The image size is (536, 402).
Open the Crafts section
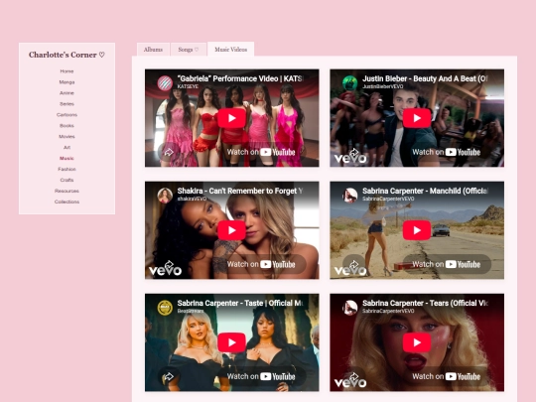67,180
